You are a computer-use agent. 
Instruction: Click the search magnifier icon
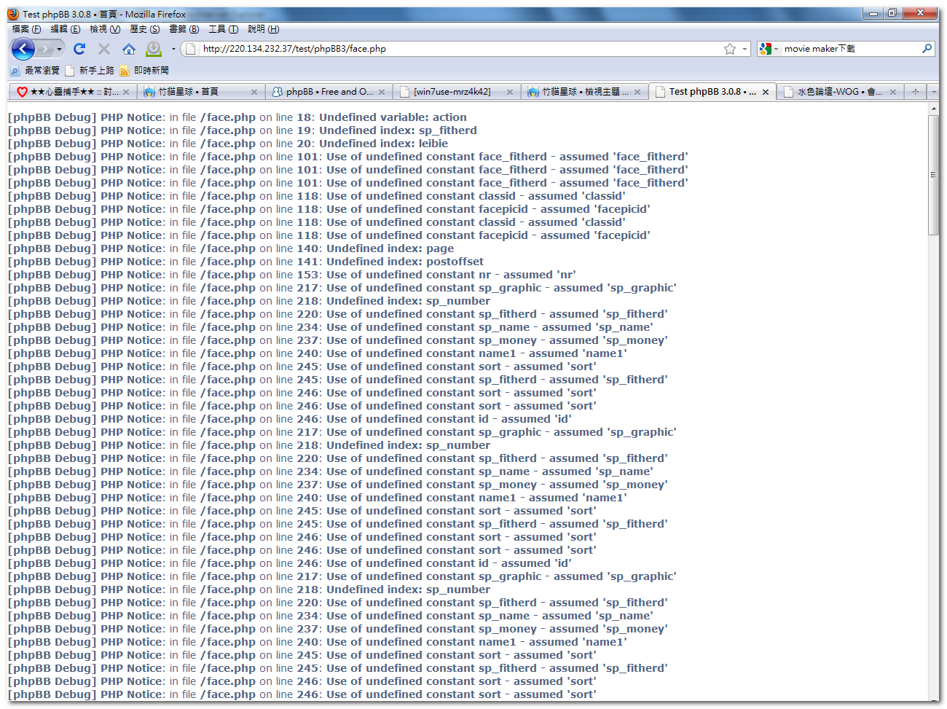927,49
